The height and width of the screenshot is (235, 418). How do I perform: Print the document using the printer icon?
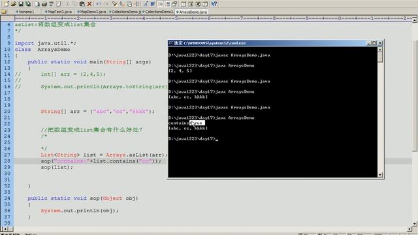44,4
